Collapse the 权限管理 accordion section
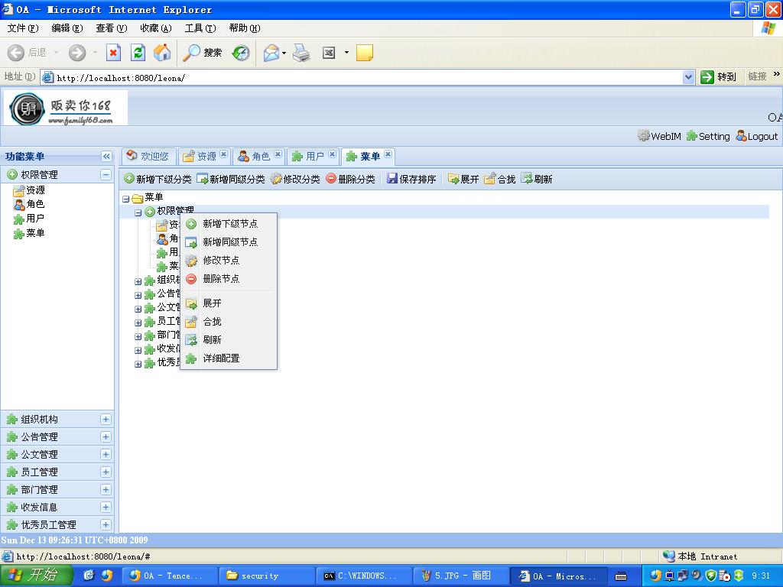Viewport: 783px width, 587px height. 106,174
